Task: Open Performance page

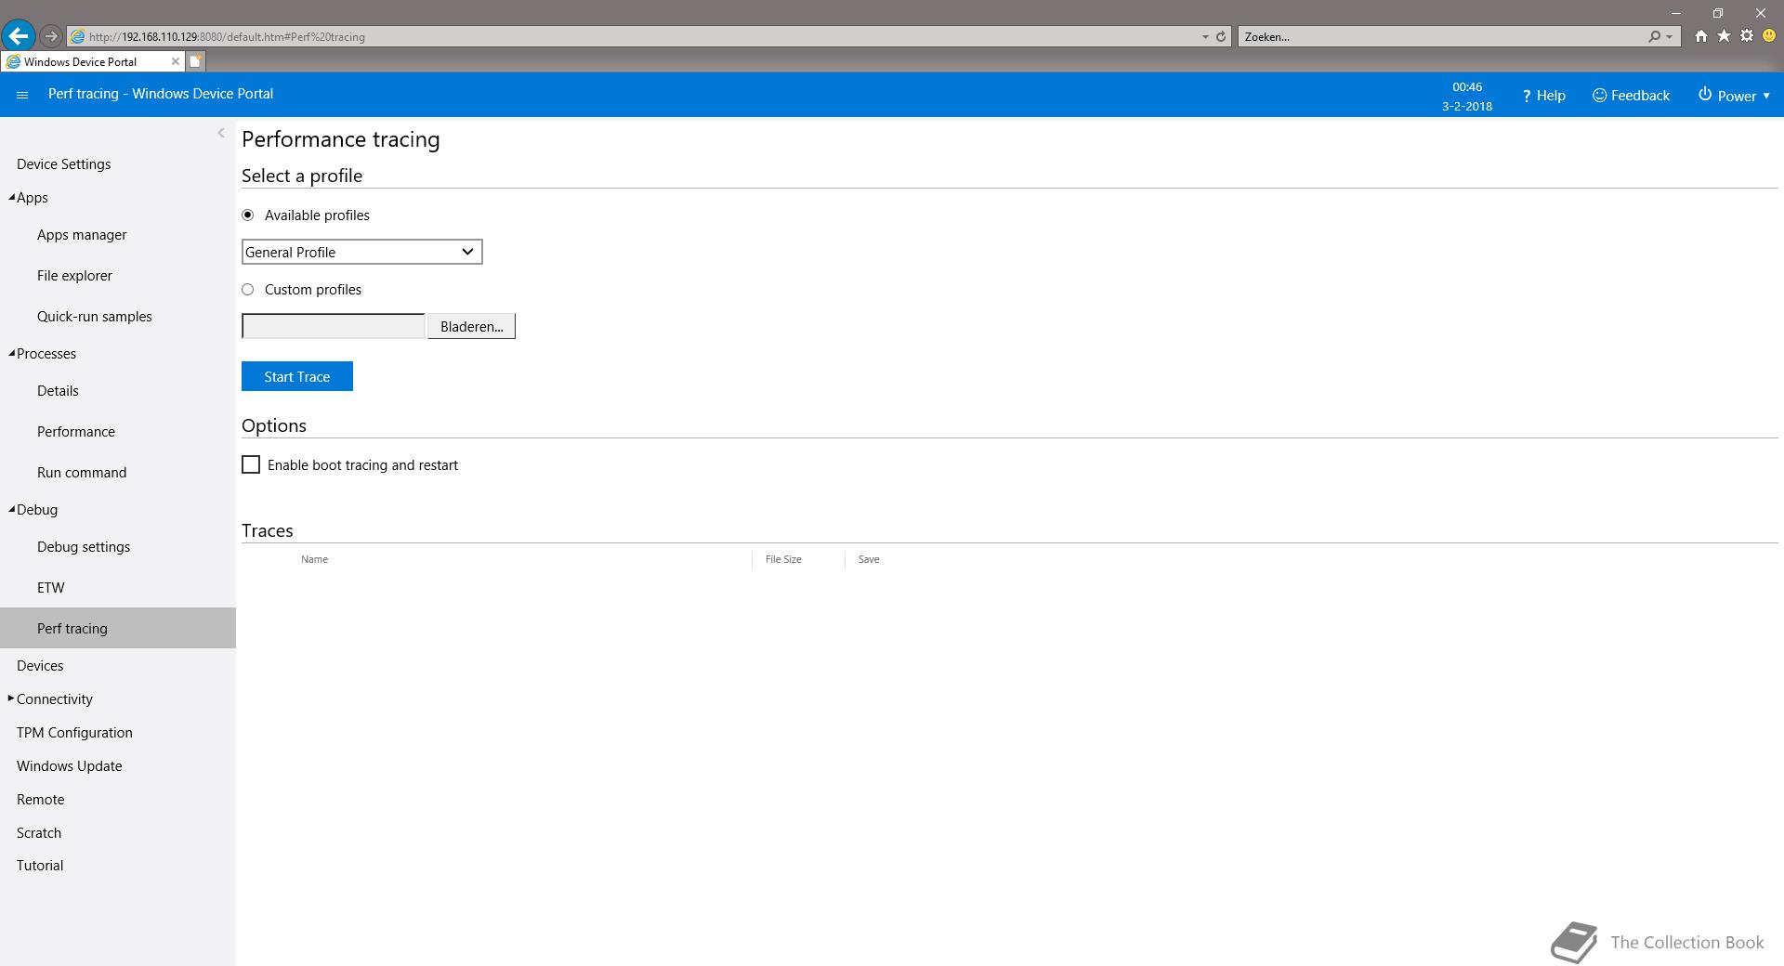Action: [x=76, y=431]
